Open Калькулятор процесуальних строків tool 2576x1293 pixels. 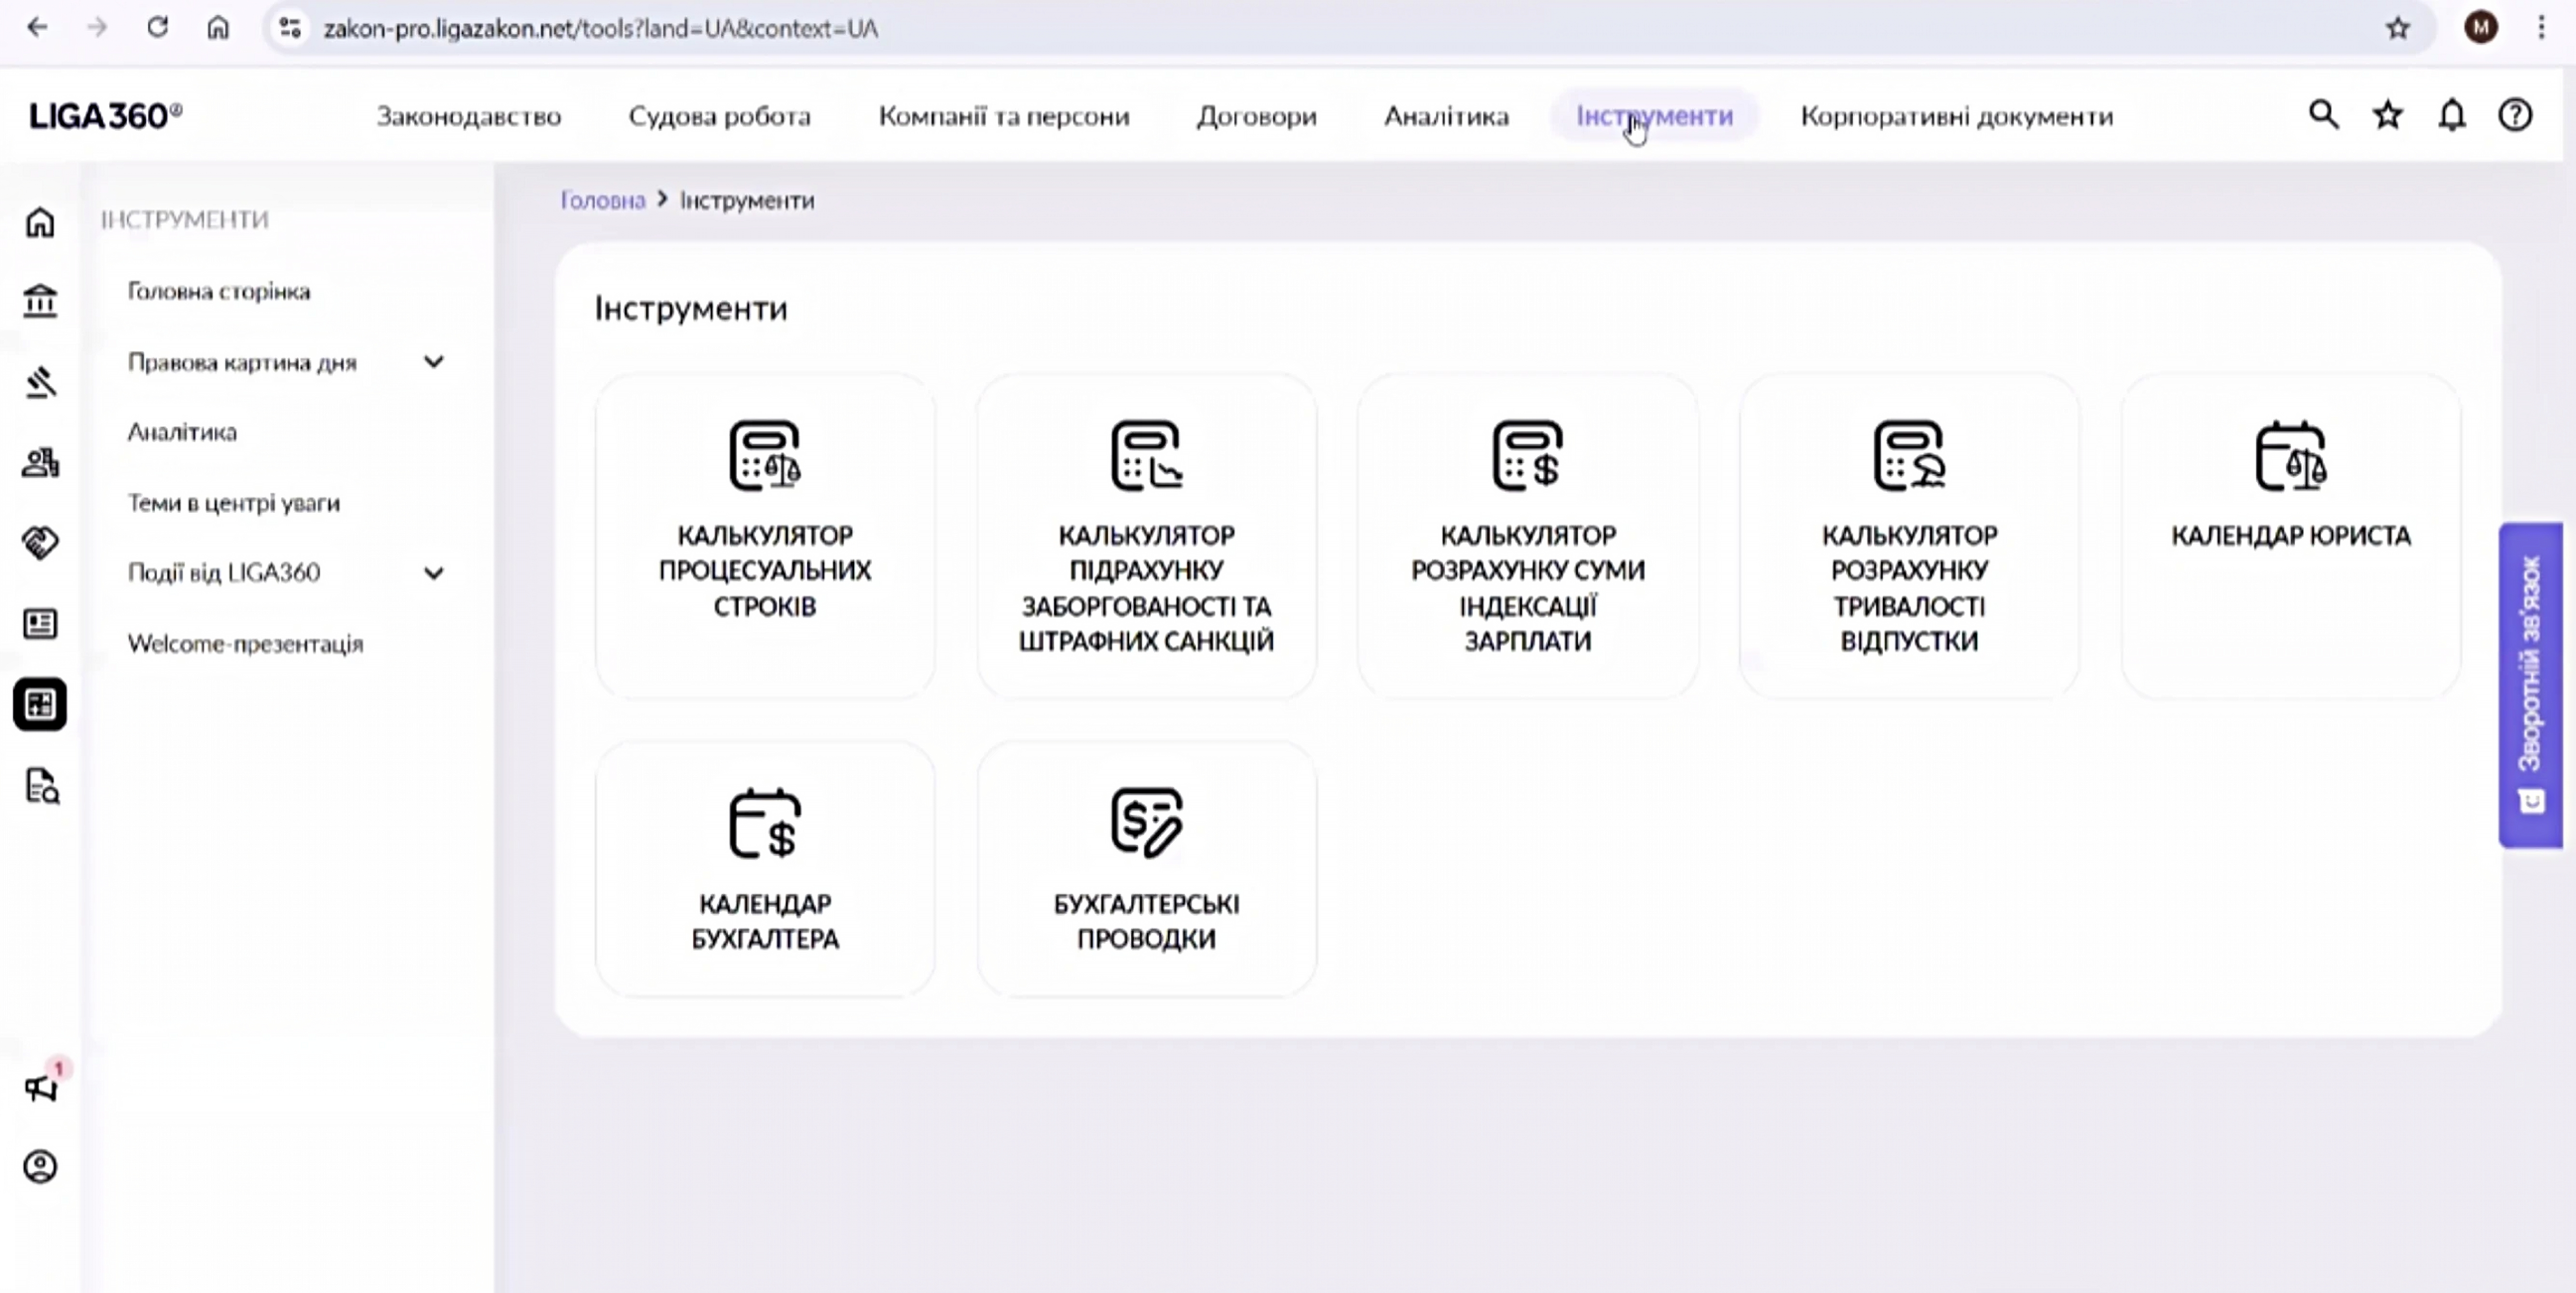(x=765, y=536)
